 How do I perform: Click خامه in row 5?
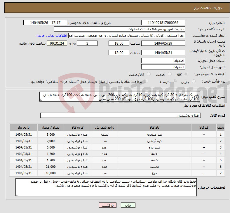pyautogui.click(x=154, y=160)
